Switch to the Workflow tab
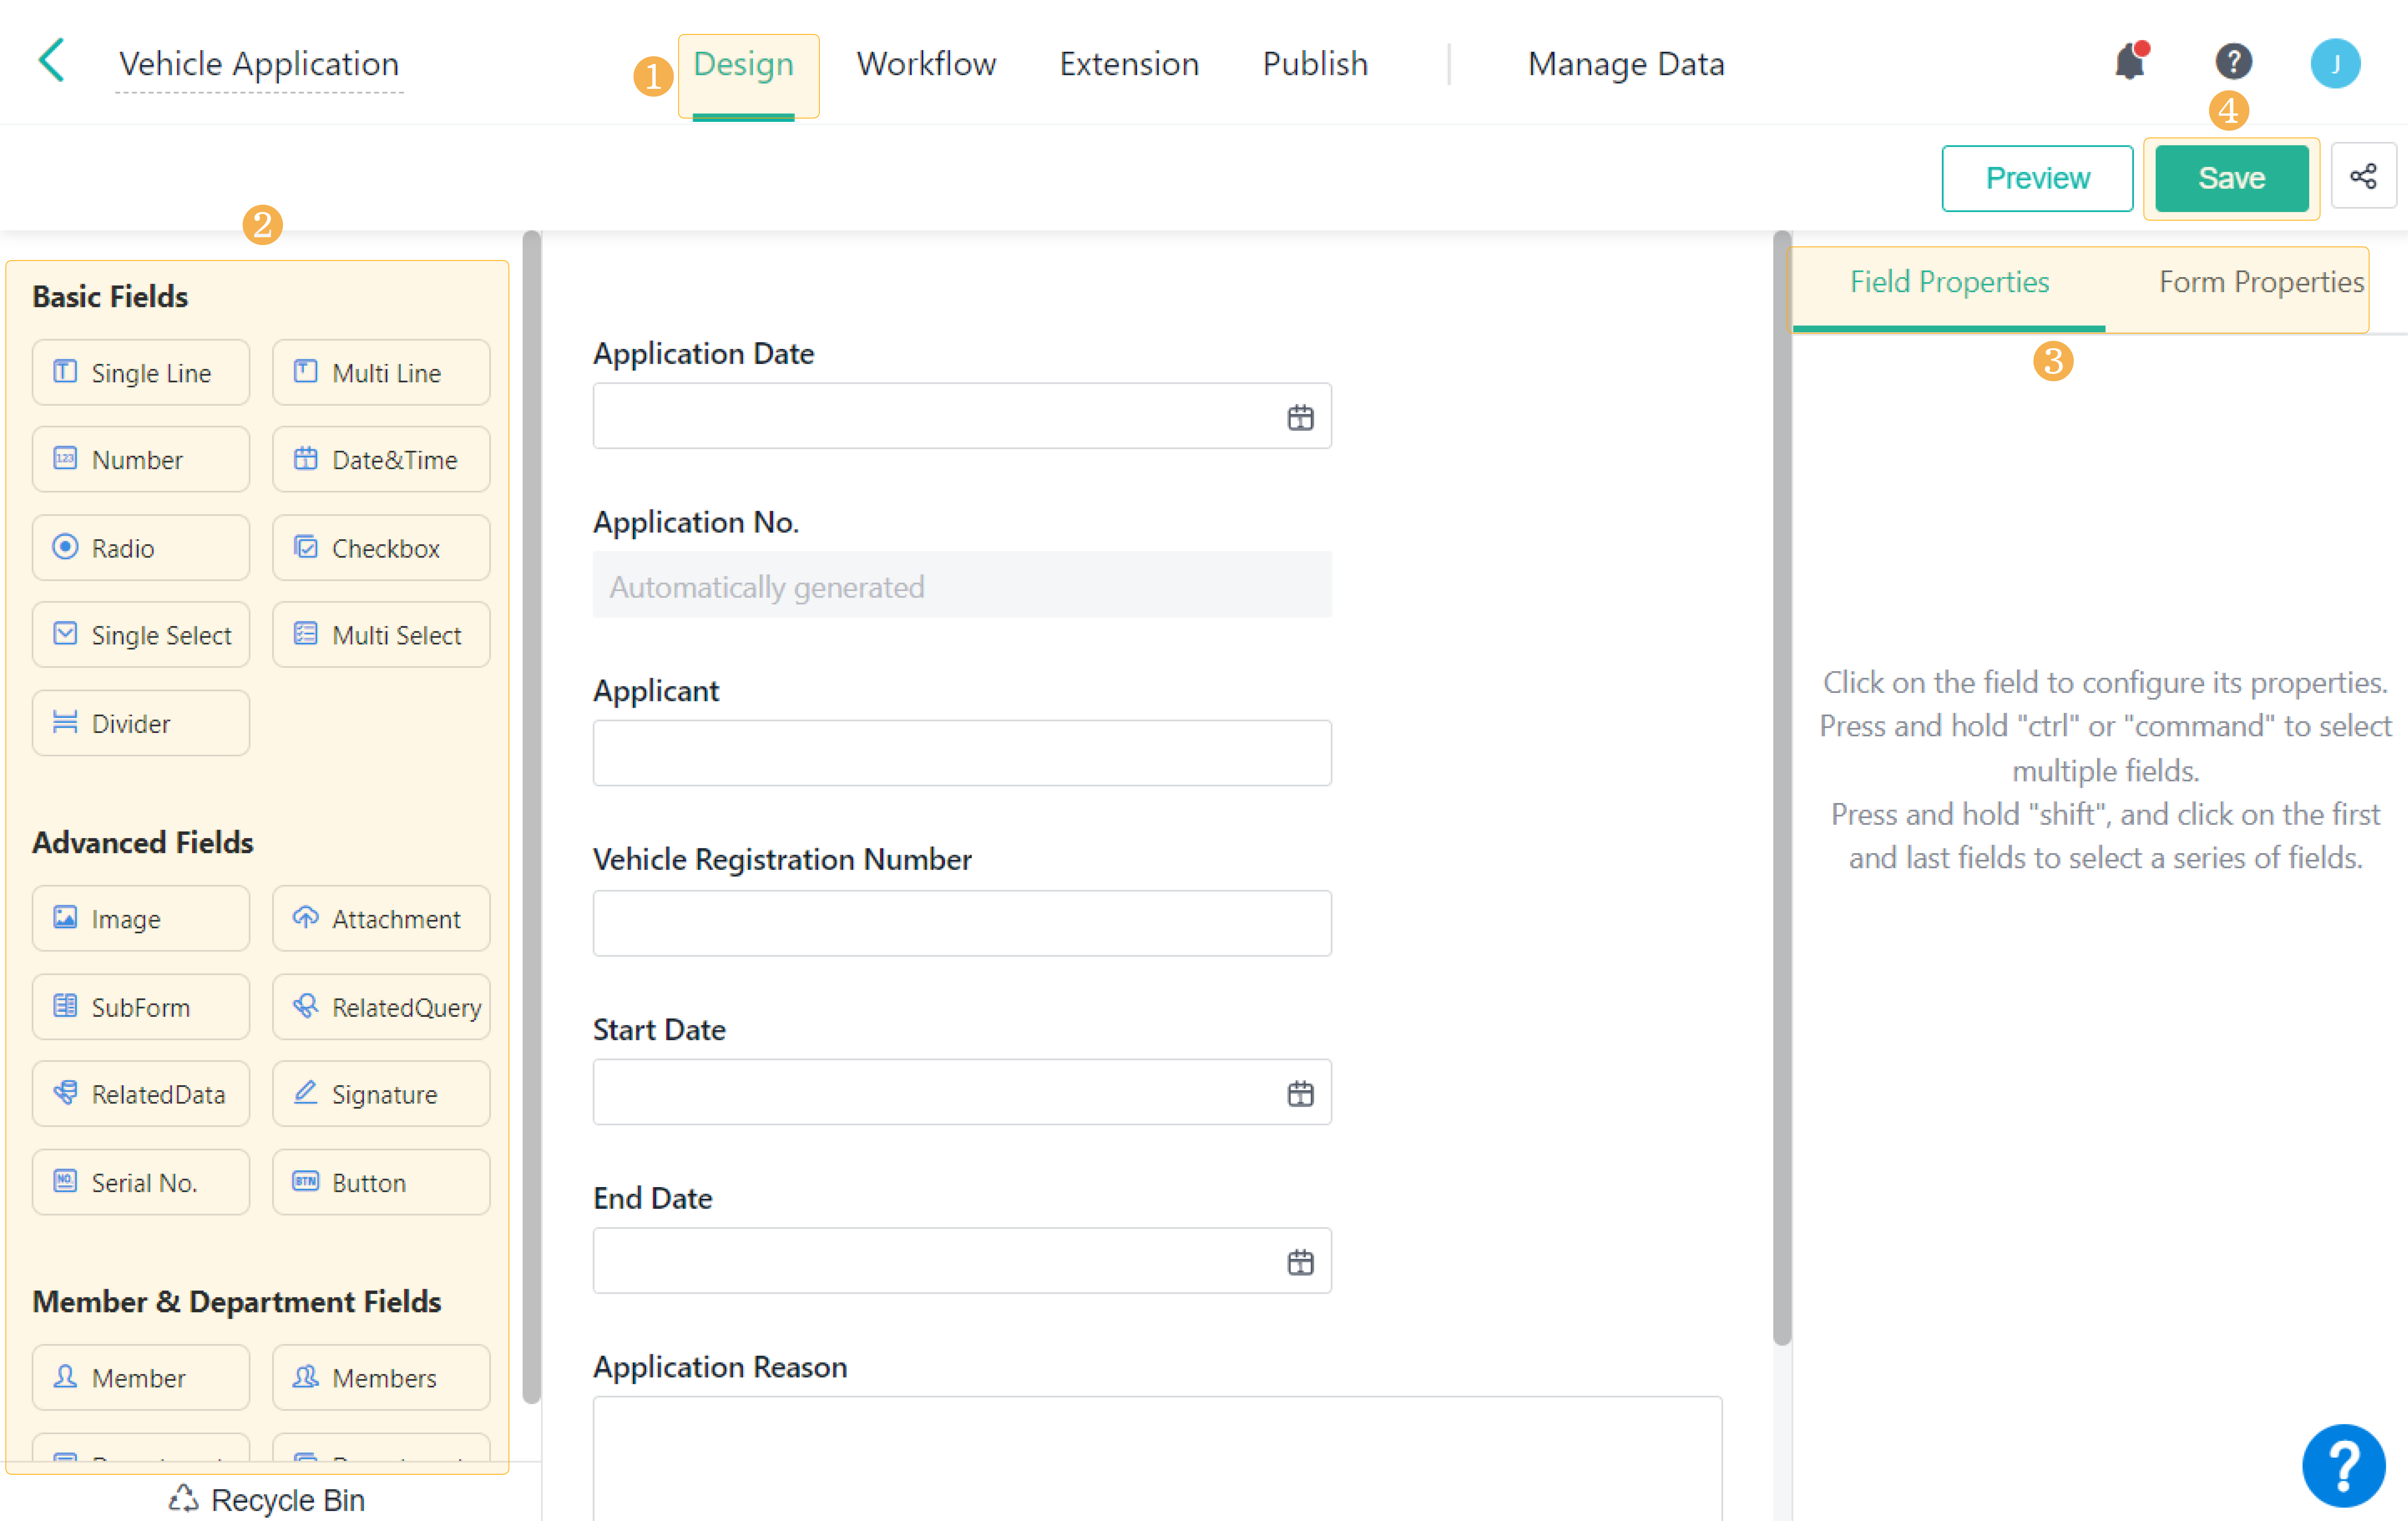 pyautogui.click(x=926, y=64)
